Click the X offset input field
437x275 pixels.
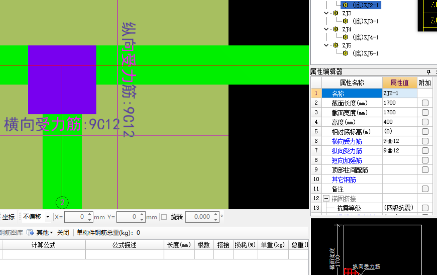pyautogui.click(x=75, y=217)
